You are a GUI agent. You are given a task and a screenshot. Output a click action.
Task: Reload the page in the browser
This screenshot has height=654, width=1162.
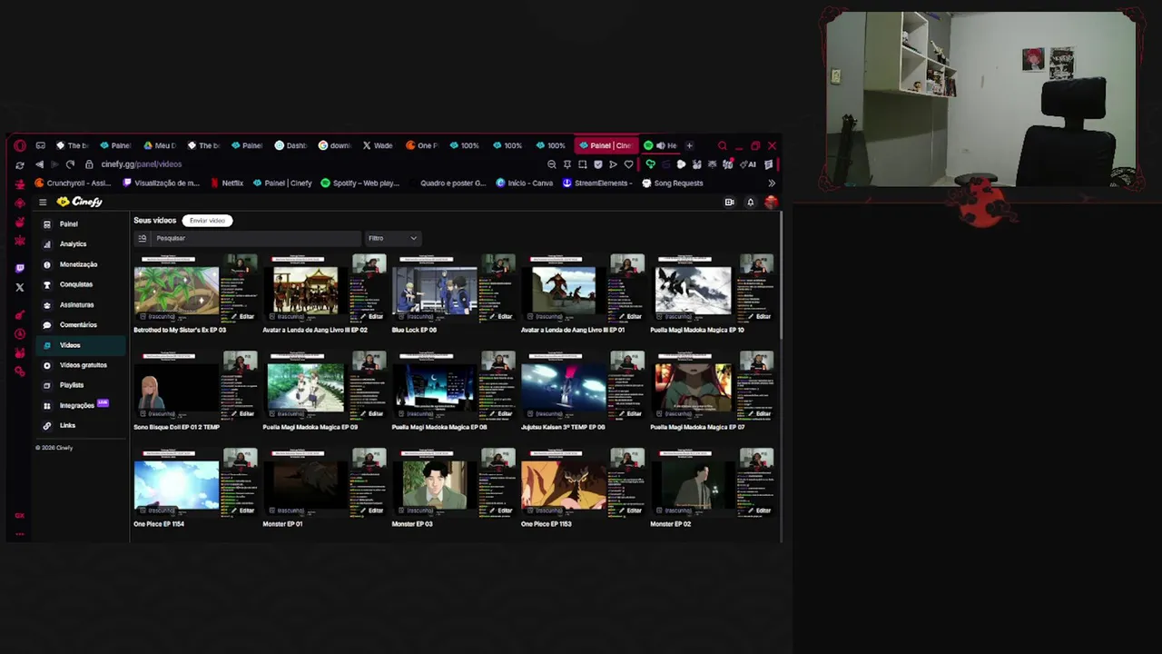70,164
